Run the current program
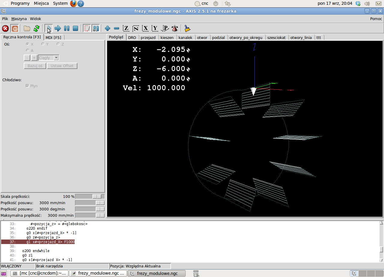Image resolution: width=384 pixels, height=277 pixels. click(x=49, y=28)
